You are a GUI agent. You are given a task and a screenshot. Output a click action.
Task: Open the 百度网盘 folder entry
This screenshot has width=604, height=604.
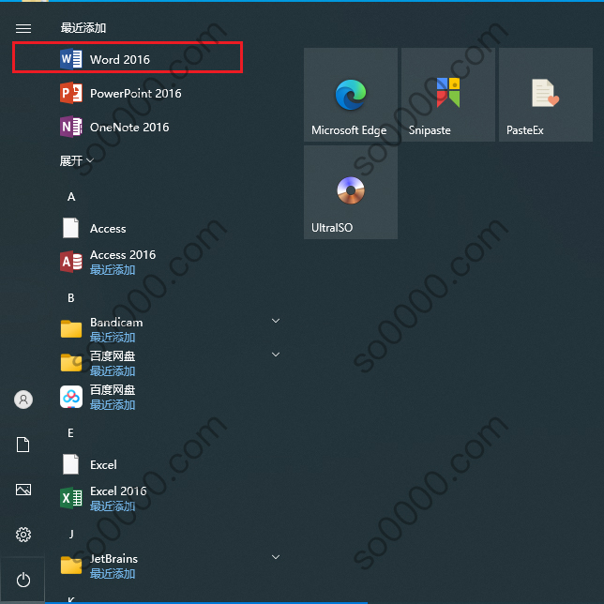click(168, 363)
